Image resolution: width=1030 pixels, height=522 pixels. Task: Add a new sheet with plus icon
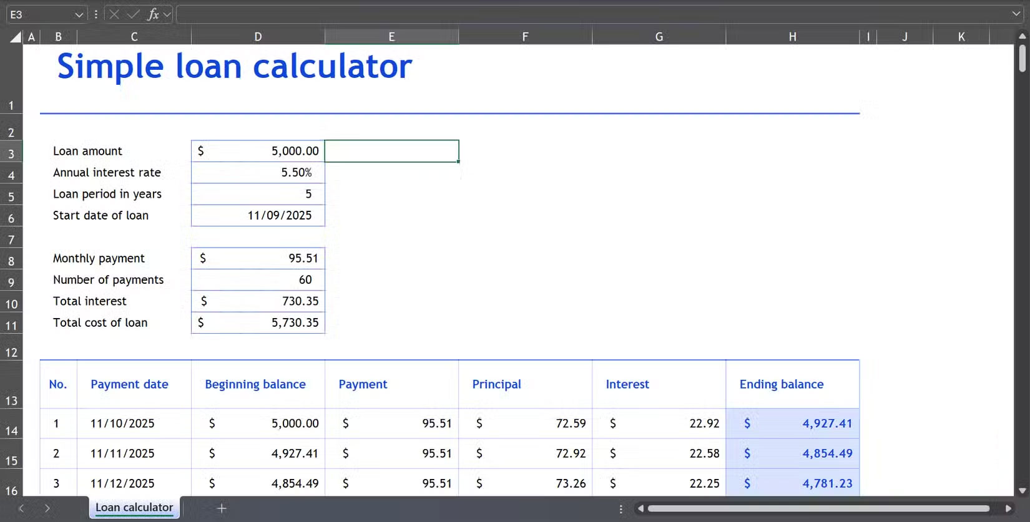(x=222, y=508)
